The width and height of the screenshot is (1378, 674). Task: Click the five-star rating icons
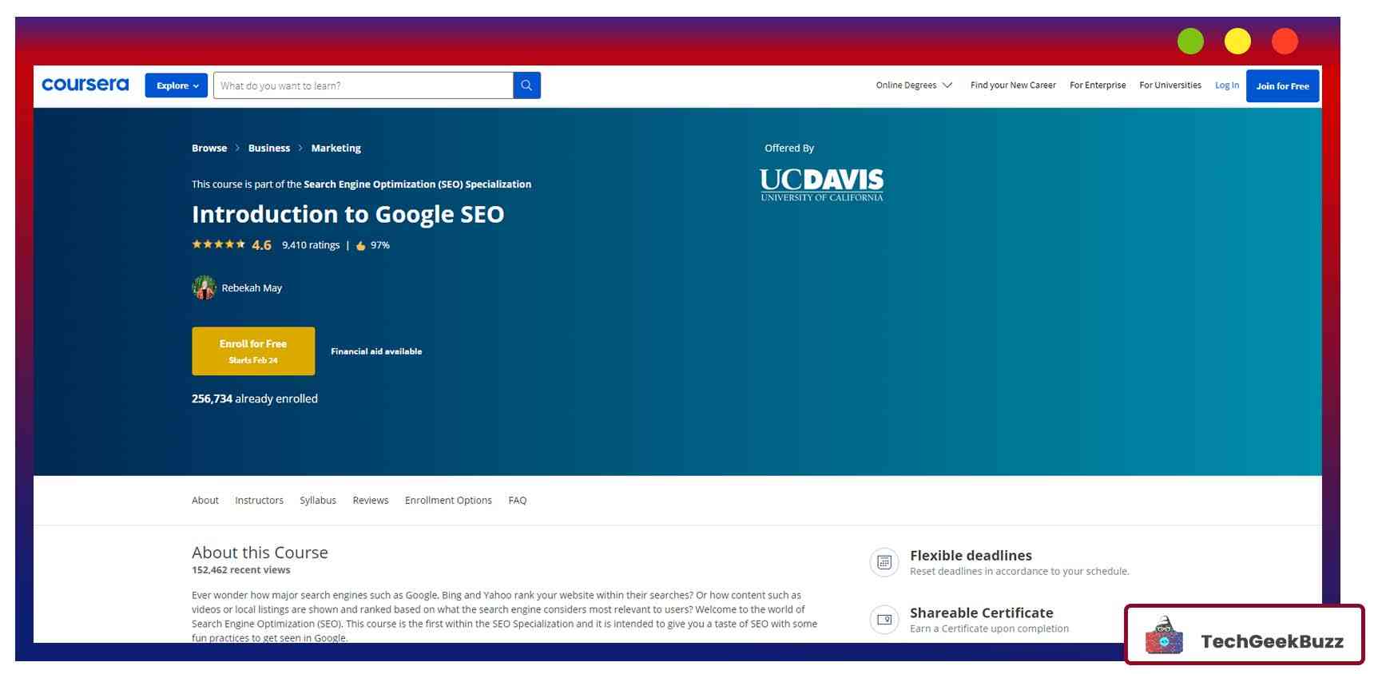click(218, 244)
